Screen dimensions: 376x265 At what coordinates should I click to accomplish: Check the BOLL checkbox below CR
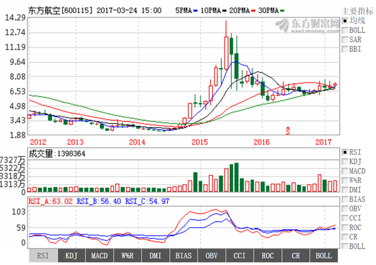coord(345,246)
